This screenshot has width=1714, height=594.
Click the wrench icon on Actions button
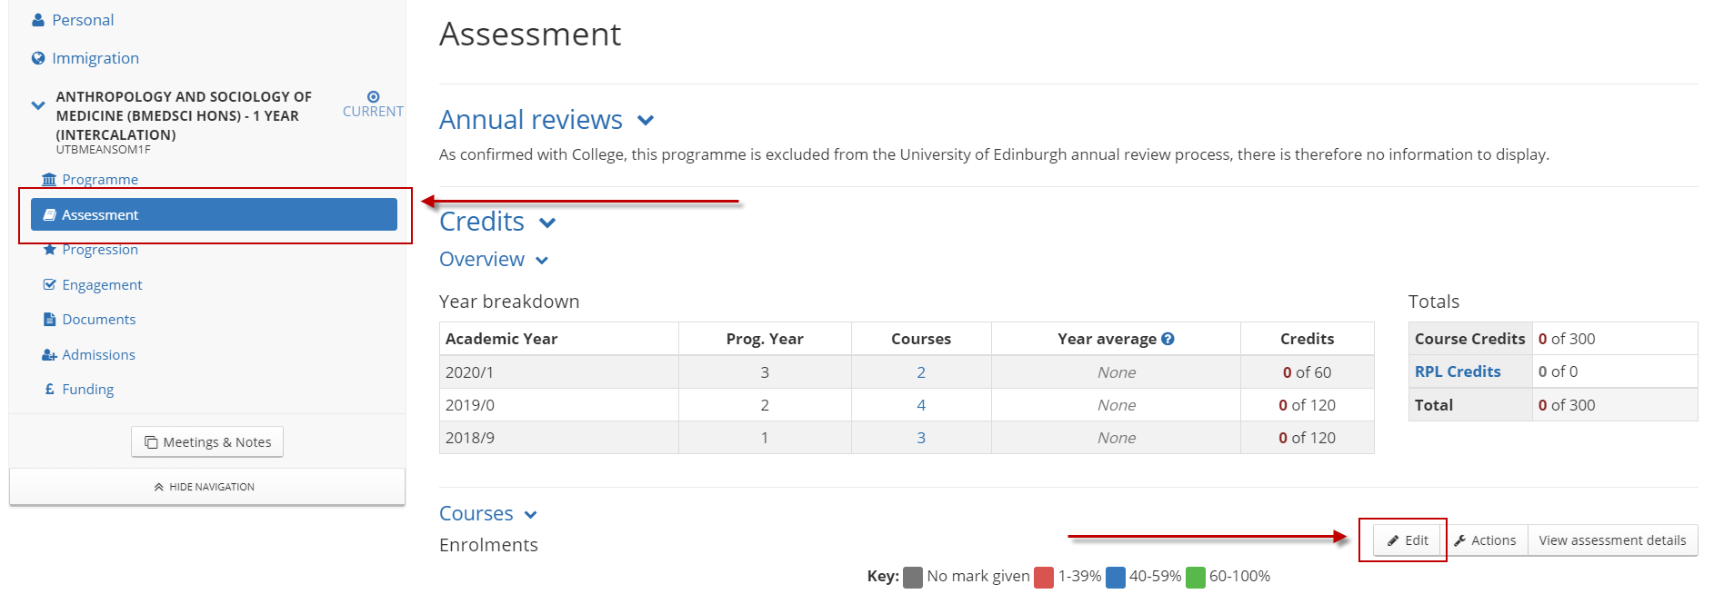1459,540
